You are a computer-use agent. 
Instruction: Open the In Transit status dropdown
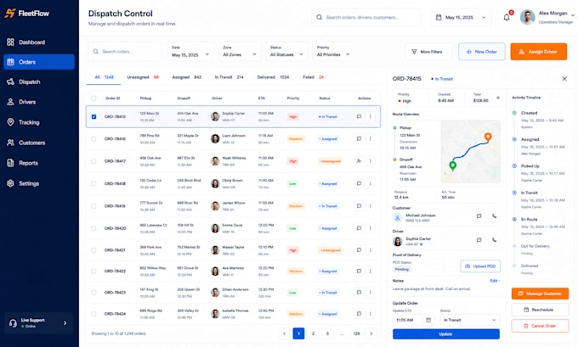click(x=469, y=320)
